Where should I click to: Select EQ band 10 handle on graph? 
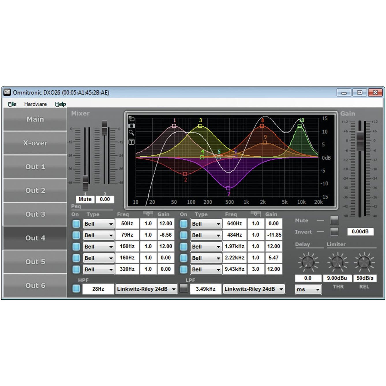coord(300,126)
